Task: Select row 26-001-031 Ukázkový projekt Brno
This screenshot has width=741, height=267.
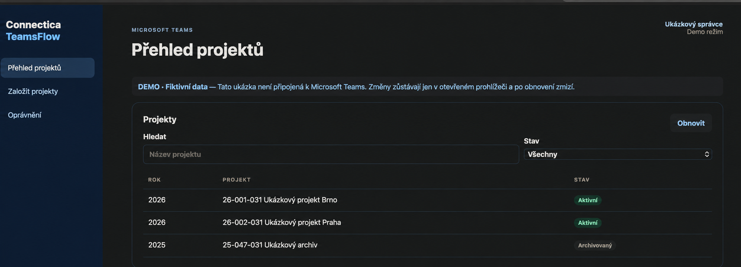Action: pos(427,200)
